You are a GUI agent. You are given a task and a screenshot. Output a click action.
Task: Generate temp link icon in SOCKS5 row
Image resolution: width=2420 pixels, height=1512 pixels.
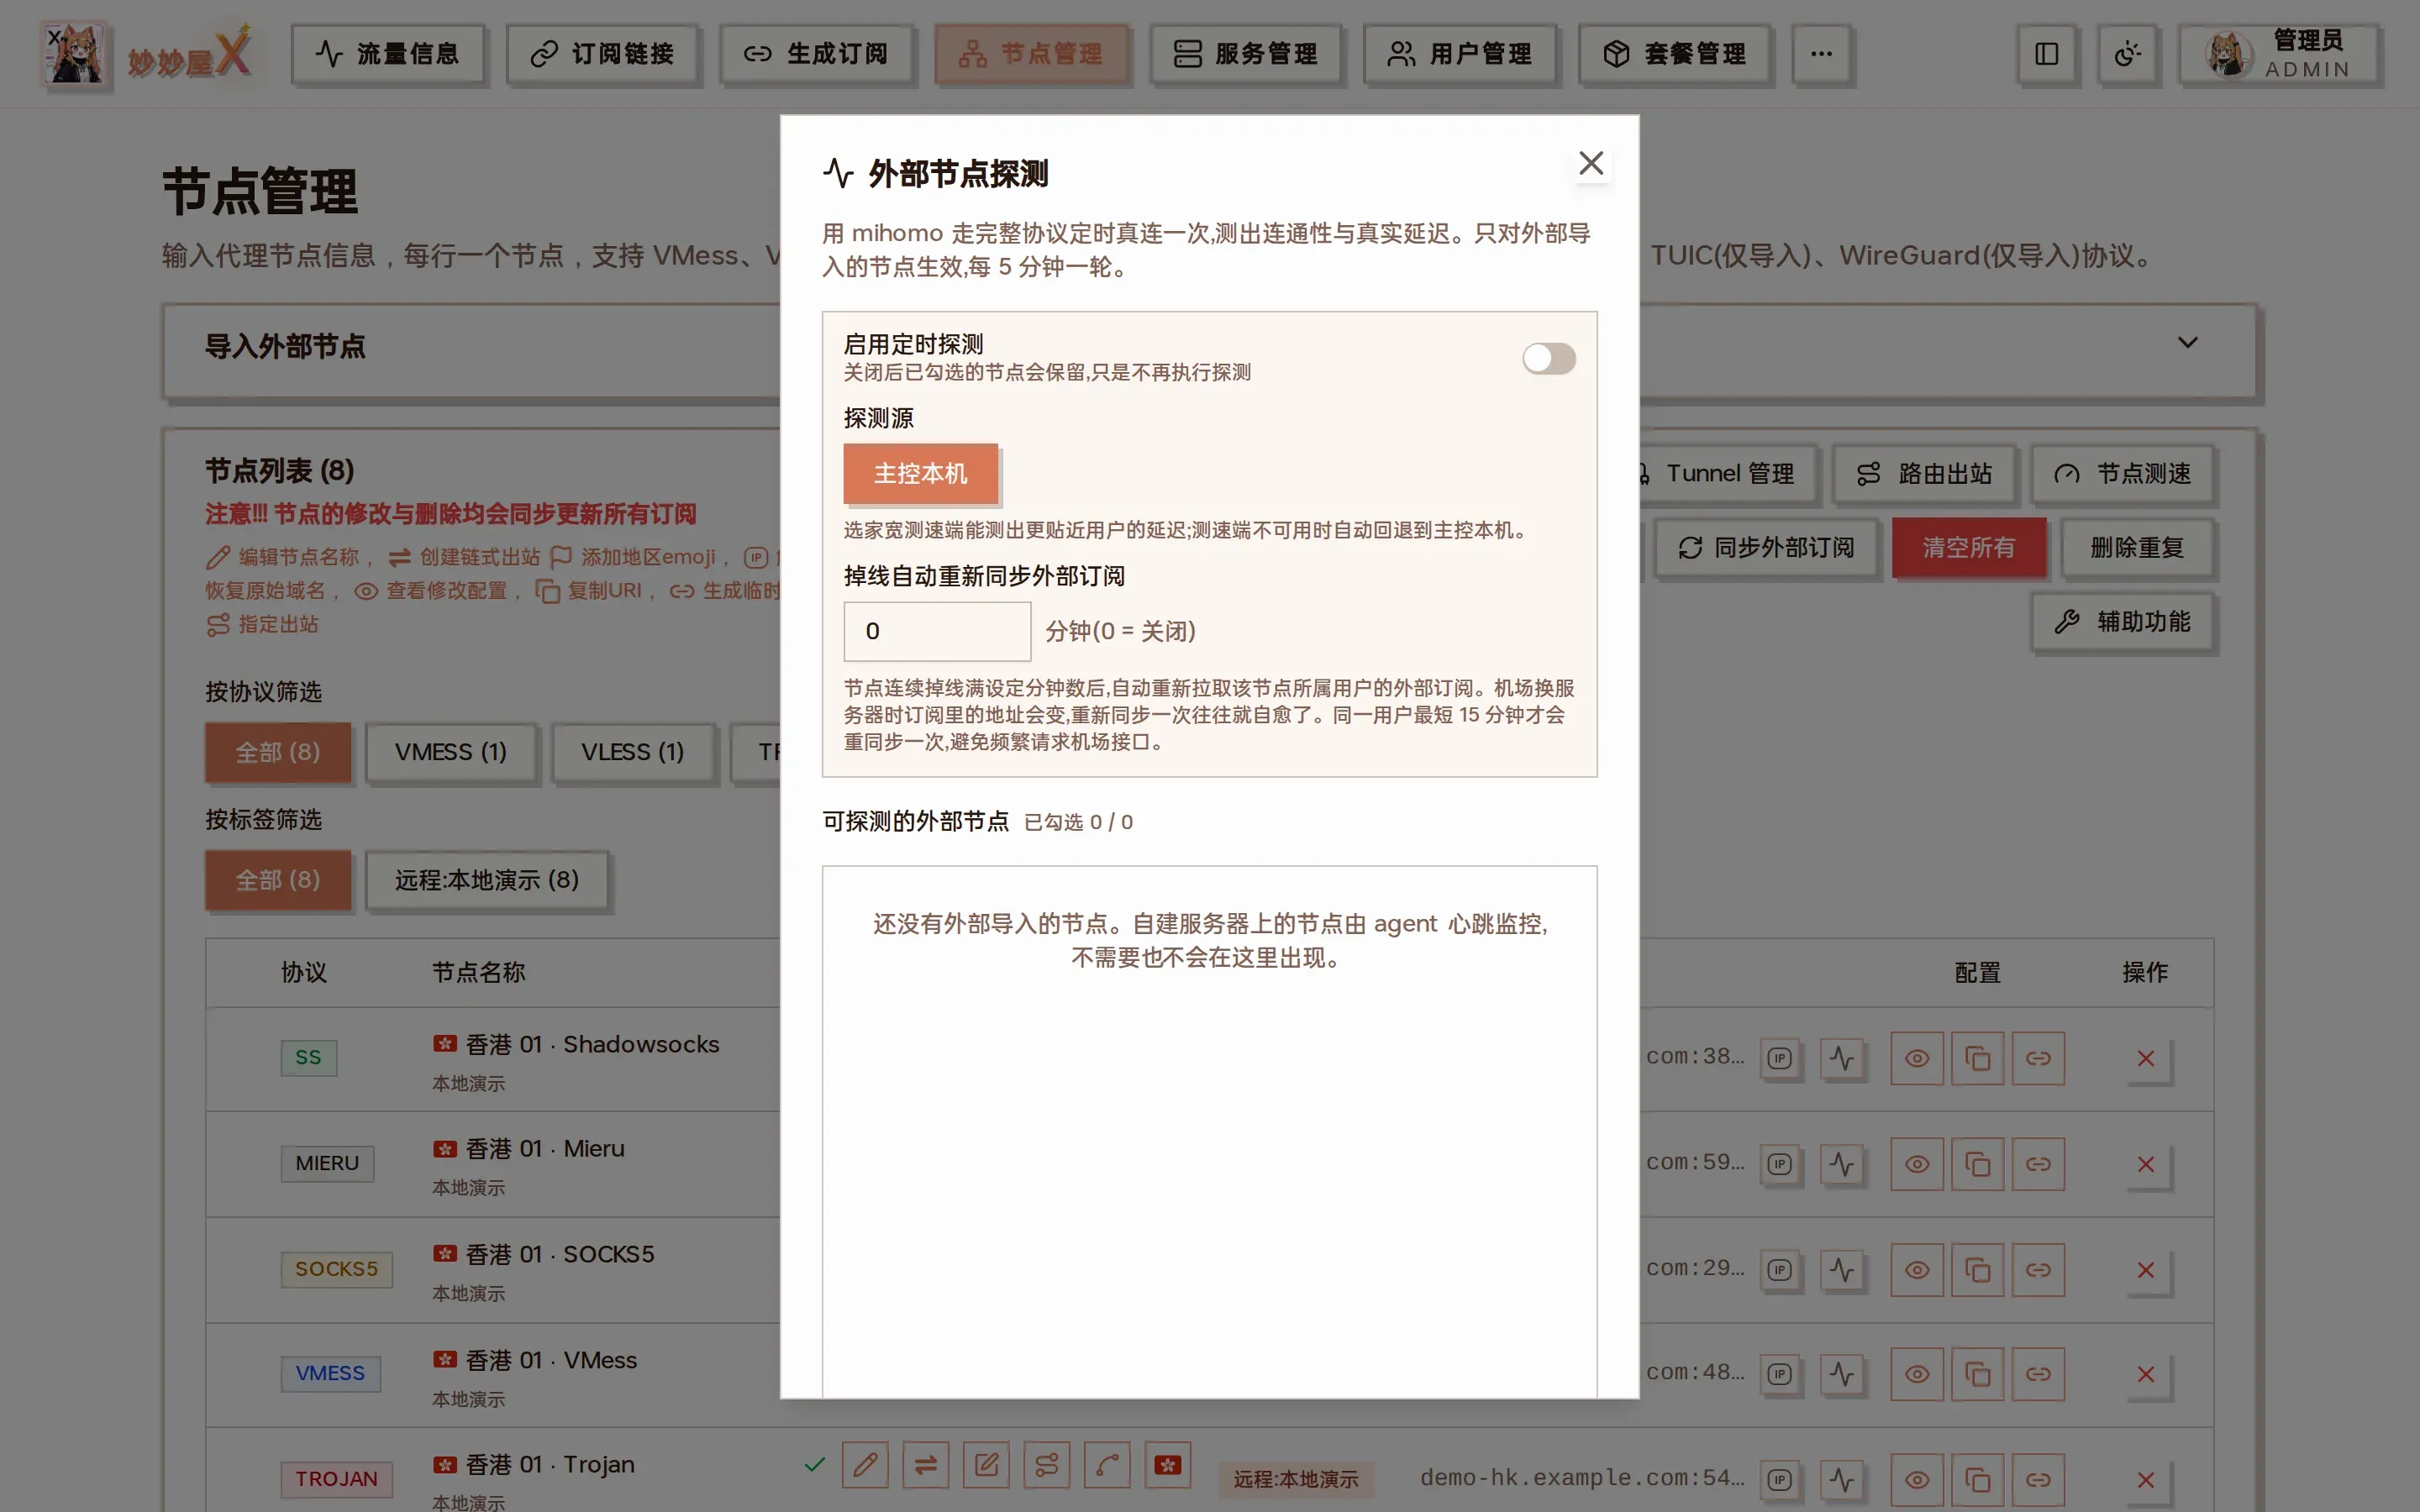[x=2038, y=1270]
